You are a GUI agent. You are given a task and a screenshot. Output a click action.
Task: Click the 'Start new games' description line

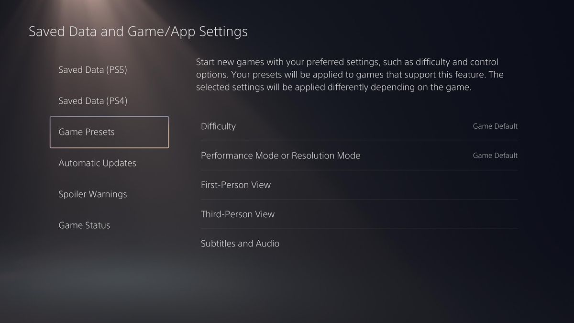347,62
